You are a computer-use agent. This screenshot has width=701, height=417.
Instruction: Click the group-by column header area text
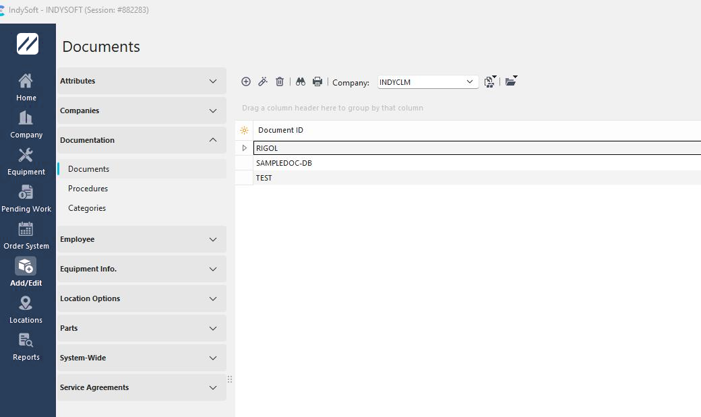coord(332,108)
